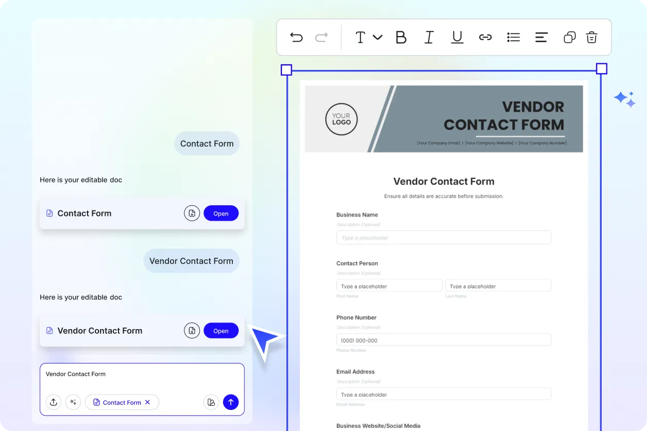Select the 'Vendor Contact Form' chat message bubble
This screenshot has width=647, height=431.
click(192, 261)
